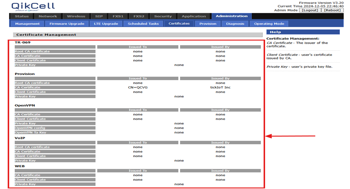Open the Provision submenu
The height and width of the screenshot is (189, 350).
pos(208,24)
